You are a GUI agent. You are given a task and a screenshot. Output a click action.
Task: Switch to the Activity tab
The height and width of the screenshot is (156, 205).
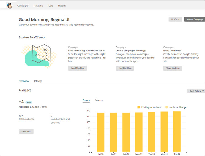pos(37,81)
